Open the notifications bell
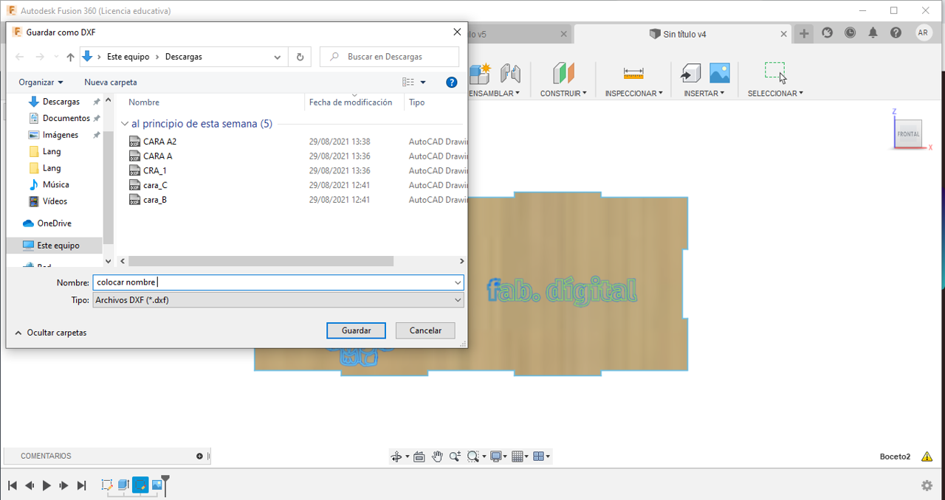 [x=873, y=33]
